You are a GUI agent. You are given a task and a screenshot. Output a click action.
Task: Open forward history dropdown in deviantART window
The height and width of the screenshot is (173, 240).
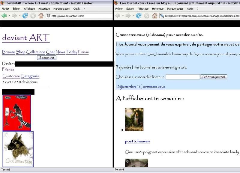19,16
